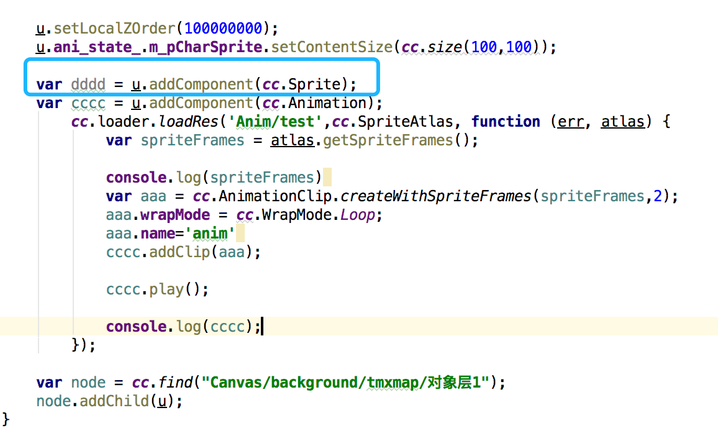Viewport: 718px width, 441px height.
Task: Click addChild method call
Action: click(x=114, y=401)
